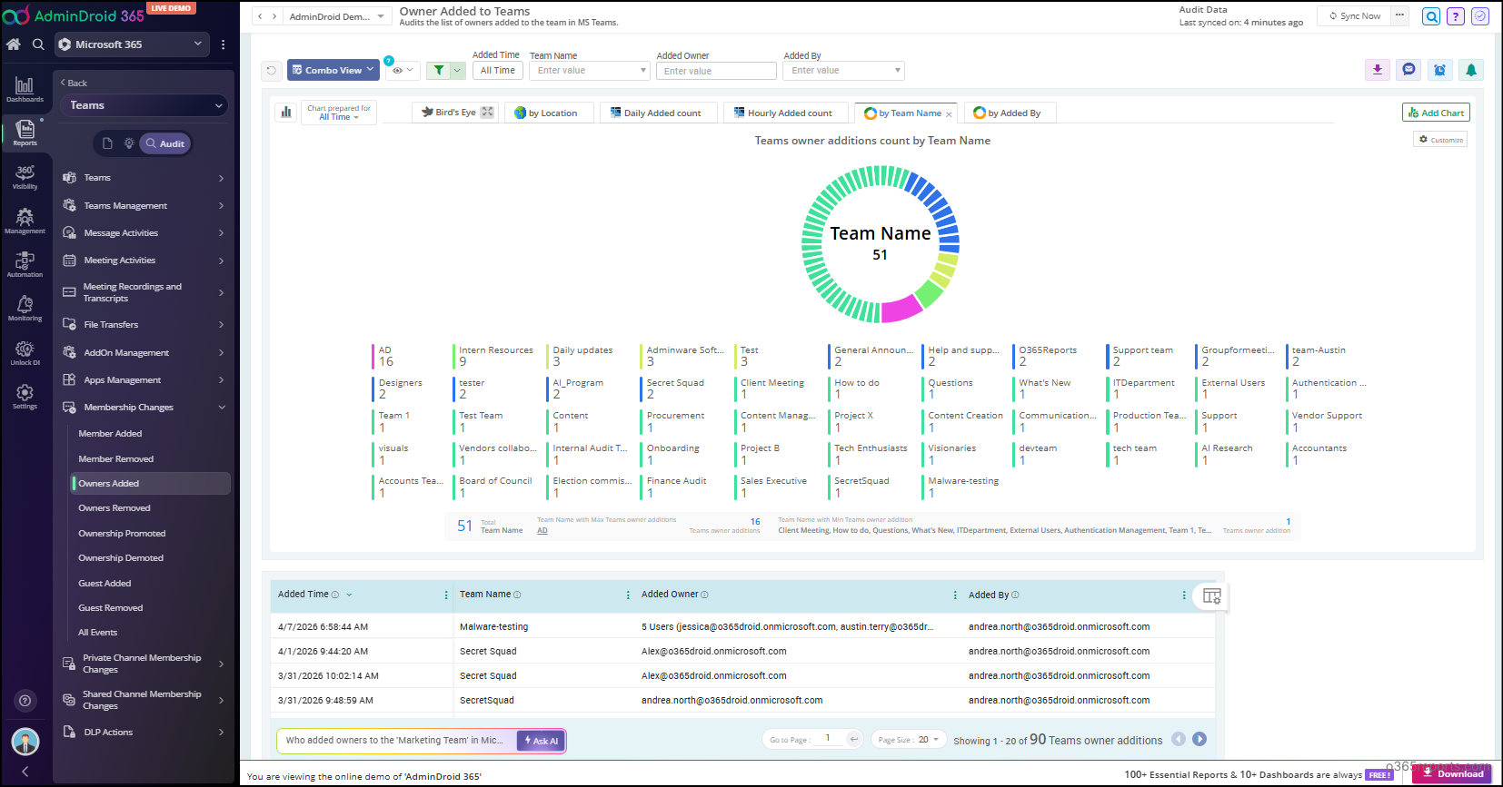Switch to the by Location chart tab
Screen dimensions: 1503x787
pos(547,113)
